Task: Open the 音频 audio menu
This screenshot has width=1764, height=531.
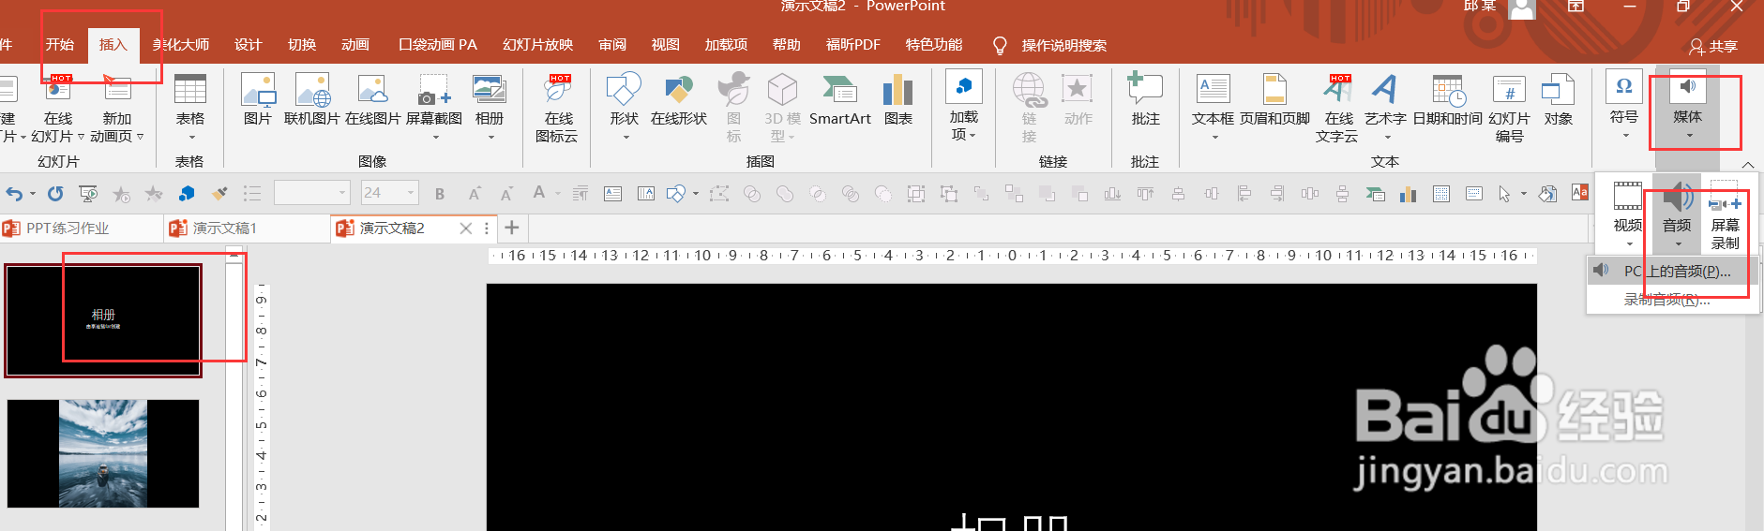Action: tap(1677, 214)
